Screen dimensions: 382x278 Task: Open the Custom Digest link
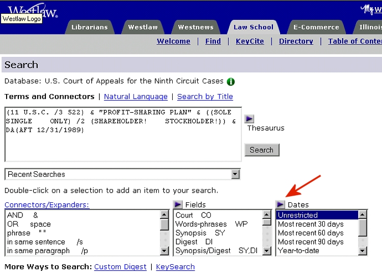(120, 267)
